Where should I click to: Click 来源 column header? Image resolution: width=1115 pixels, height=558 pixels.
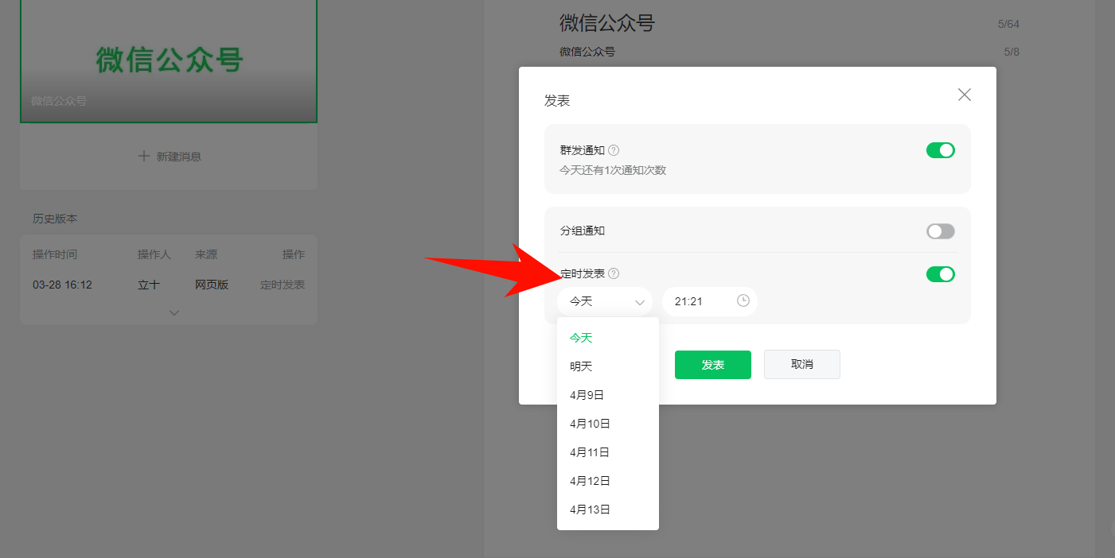tap(206, 254)
